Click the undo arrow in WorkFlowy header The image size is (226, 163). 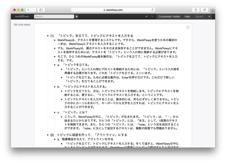[x=147, y=17]
